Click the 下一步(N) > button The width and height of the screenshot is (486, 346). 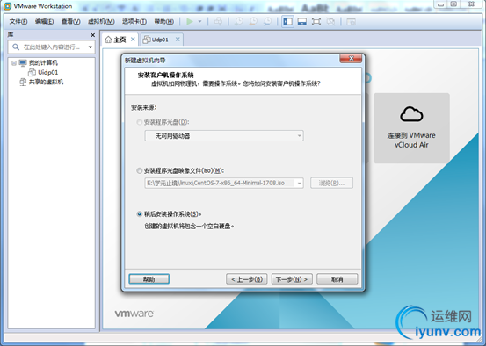click(x=292, y=279)
